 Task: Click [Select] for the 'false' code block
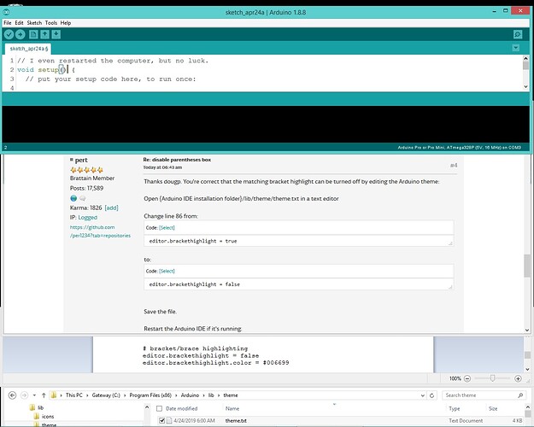(167, 271)
